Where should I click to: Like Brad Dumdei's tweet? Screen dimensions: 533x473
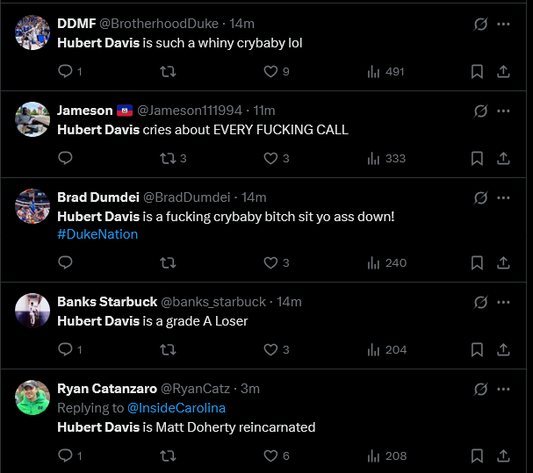coord(271,262)
